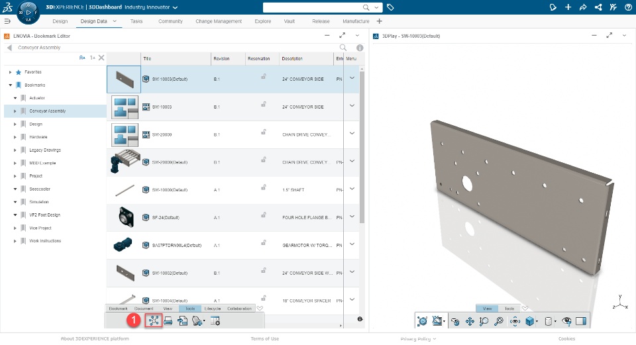
Task: Click the notifications icon in top bar
Action: click(553, 7)
